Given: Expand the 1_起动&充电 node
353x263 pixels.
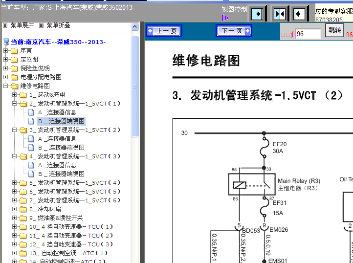Looking at the screenshot, I should click(14, 94).
